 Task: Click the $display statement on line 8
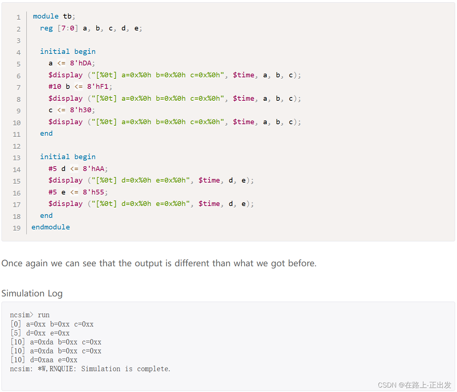(175, 99)
